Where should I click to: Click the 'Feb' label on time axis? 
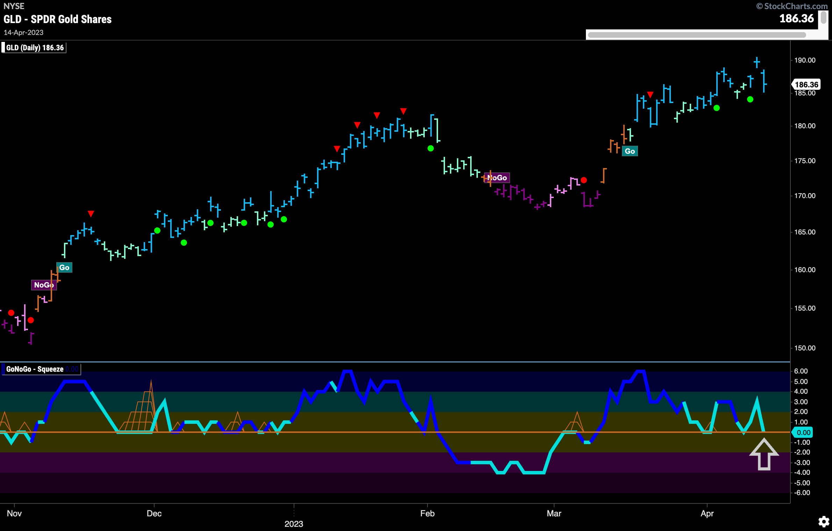427,513
